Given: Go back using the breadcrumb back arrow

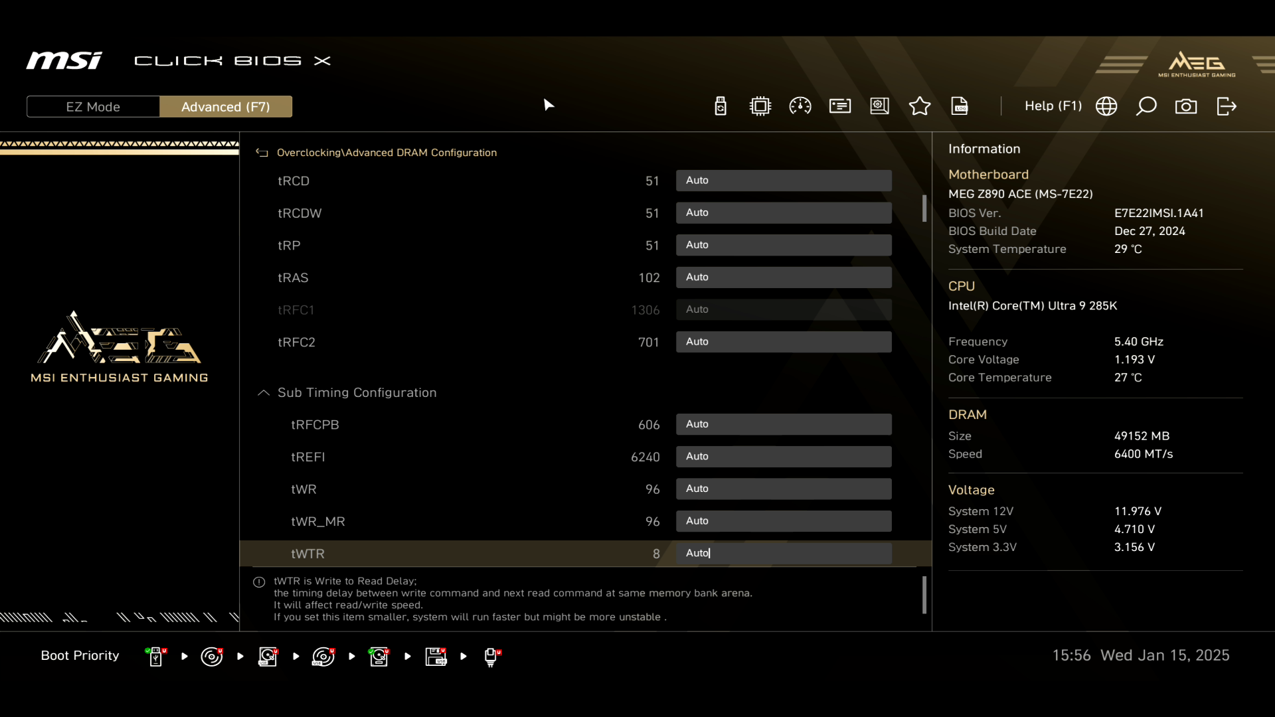Looking at the screenshot, I should click(262, 153).
